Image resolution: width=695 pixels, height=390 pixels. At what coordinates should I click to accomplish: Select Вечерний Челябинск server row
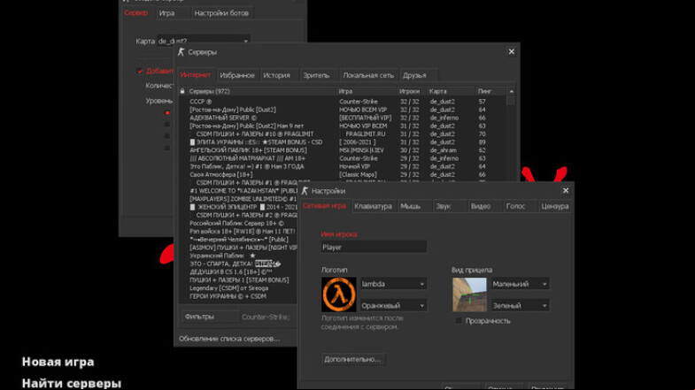238,239
